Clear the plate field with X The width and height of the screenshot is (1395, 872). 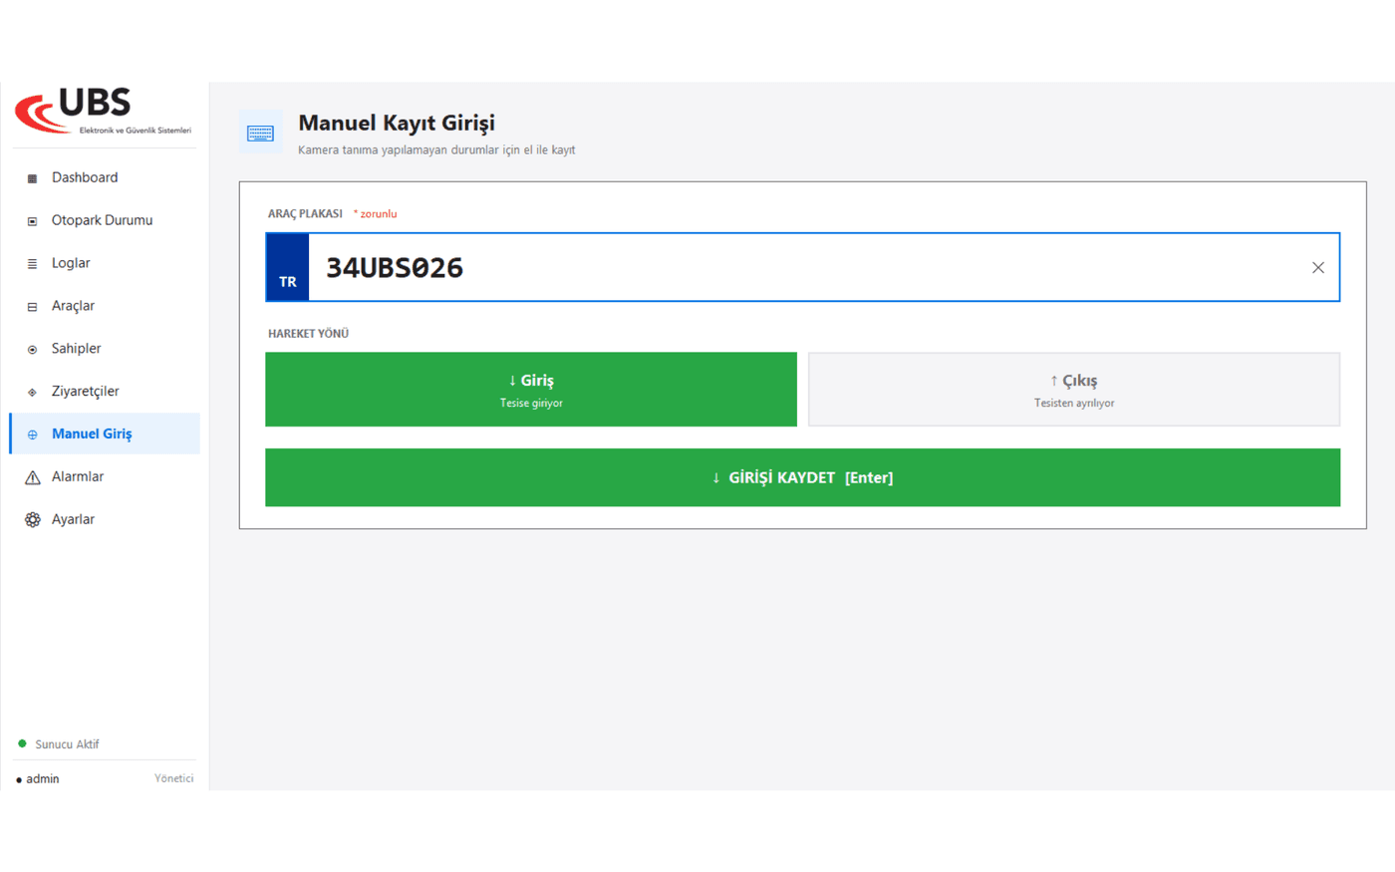(1318, 267)
